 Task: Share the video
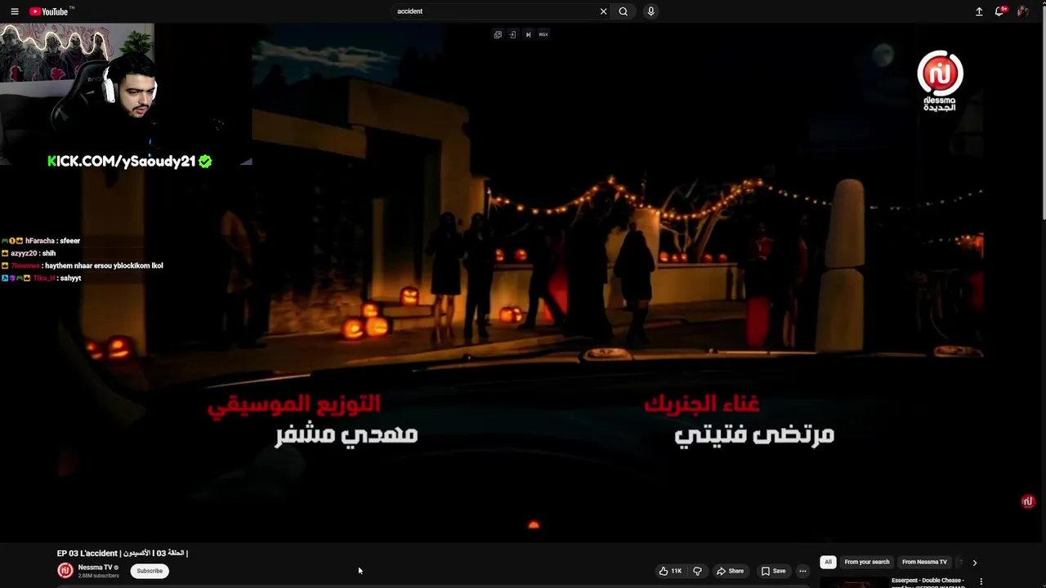[x=730, y=571]
